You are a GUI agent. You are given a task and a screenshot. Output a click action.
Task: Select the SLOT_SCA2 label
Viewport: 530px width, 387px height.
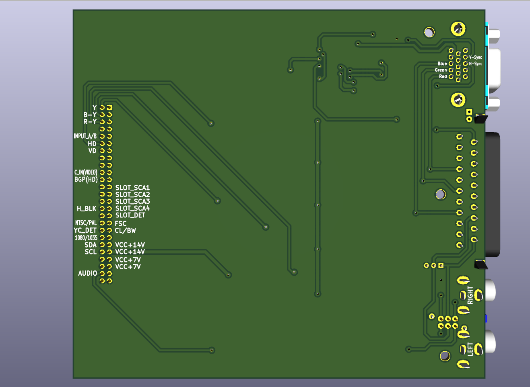[x=132, y=195]
